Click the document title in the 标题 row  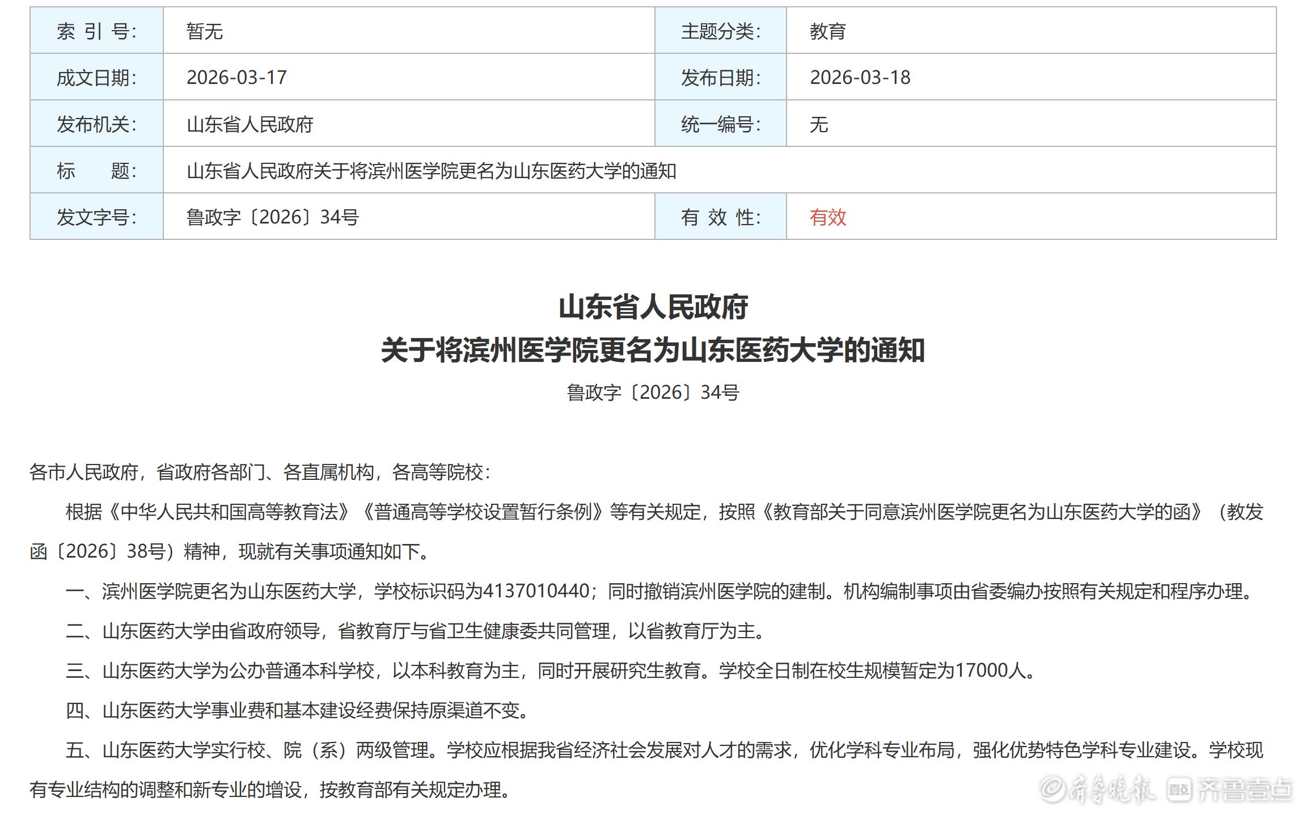pos(431,171)
